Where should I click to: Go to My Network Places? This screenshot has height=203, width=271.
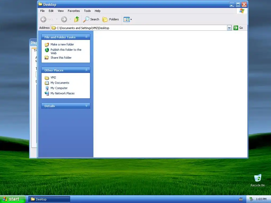click(x=62, y=93)
